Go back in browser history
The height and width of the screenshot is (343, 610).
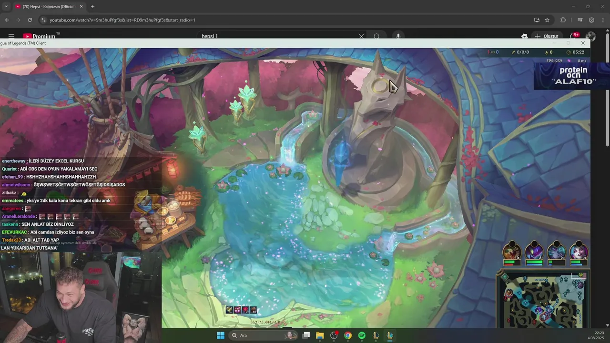pos(7,20)
